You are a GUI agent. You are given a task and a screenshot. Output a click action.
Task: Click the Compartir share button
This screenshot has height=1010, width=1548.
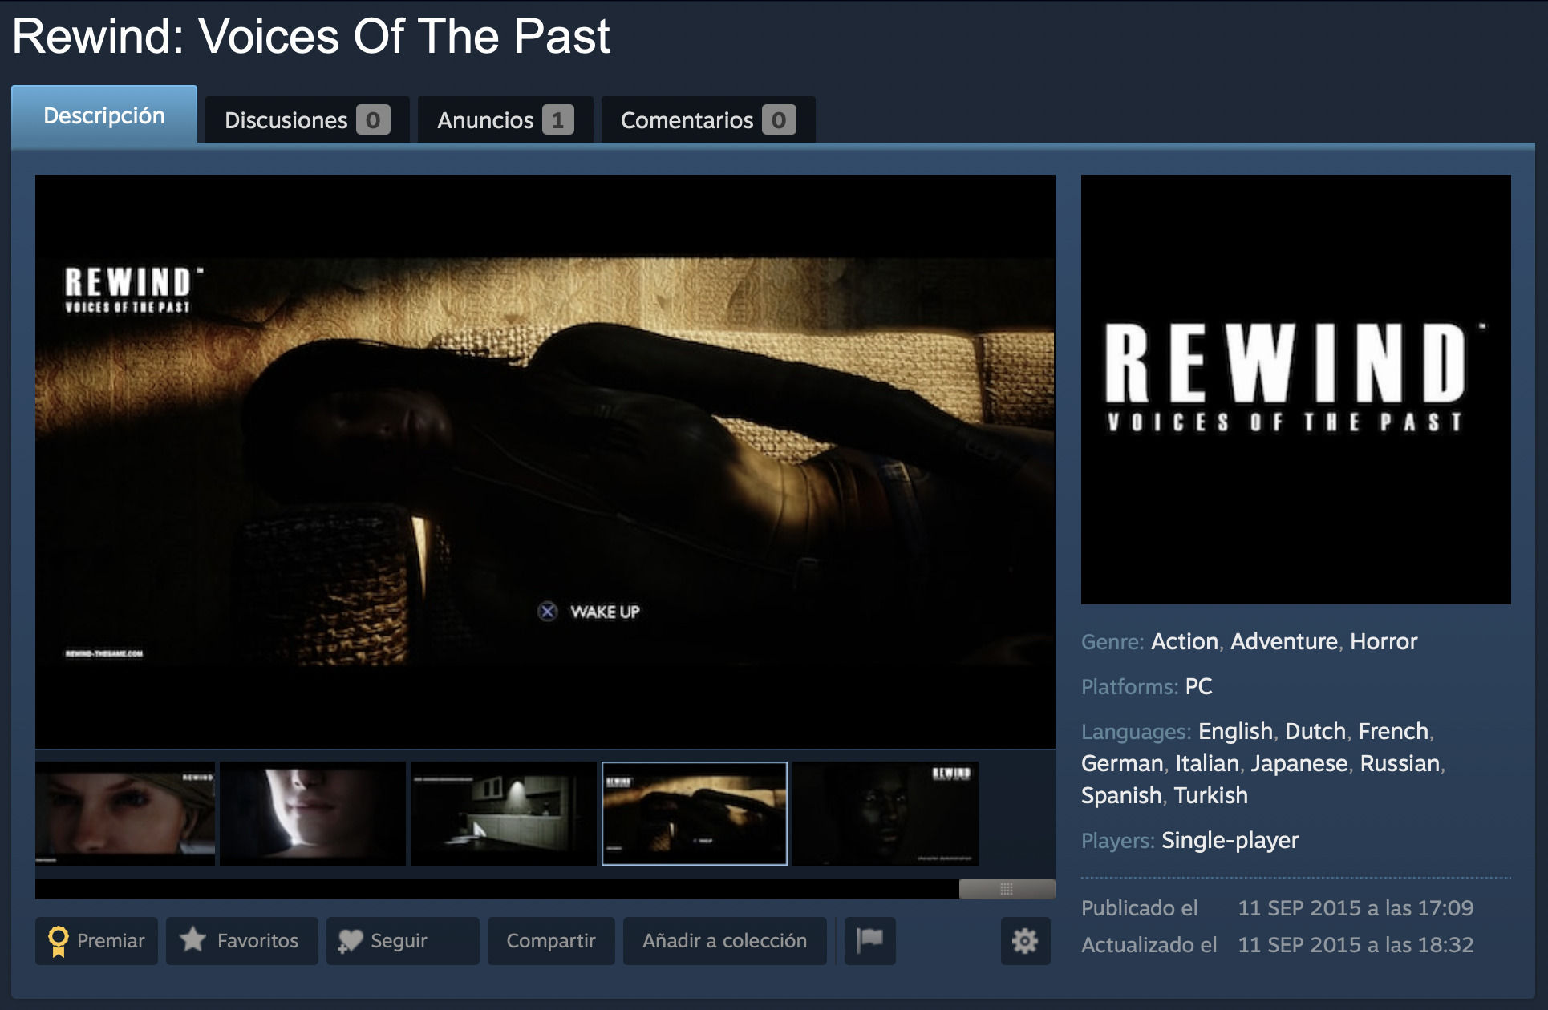[x=551, y=940]
